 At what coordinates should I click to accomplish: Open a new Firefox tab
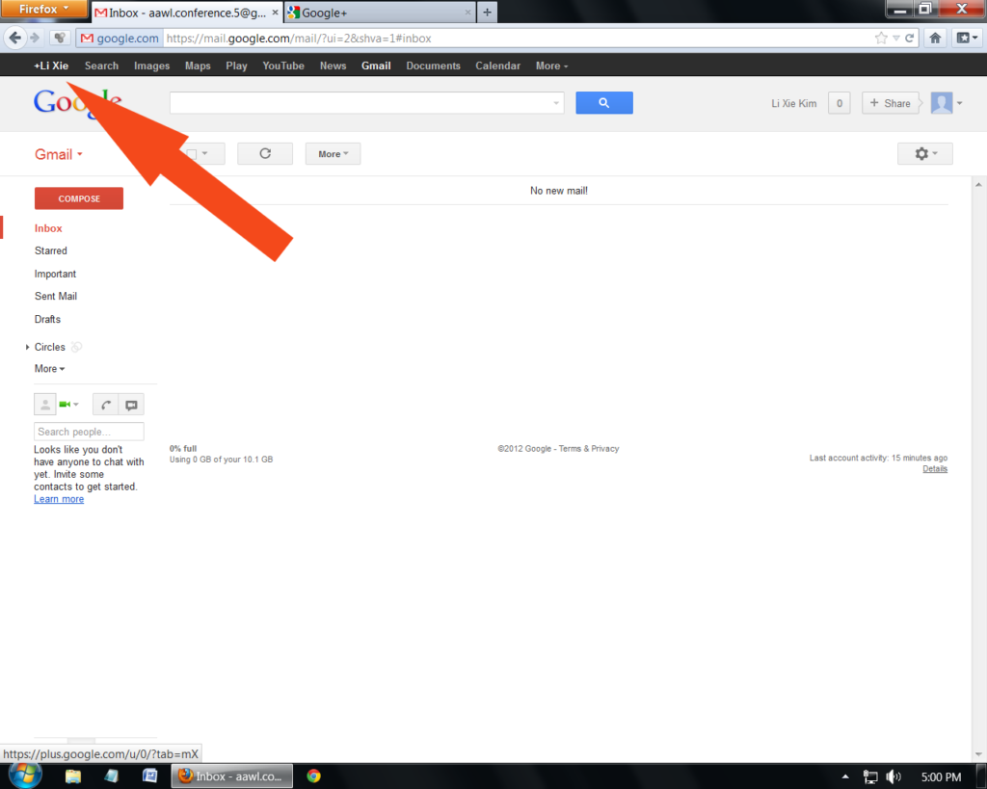coord(487,12)
